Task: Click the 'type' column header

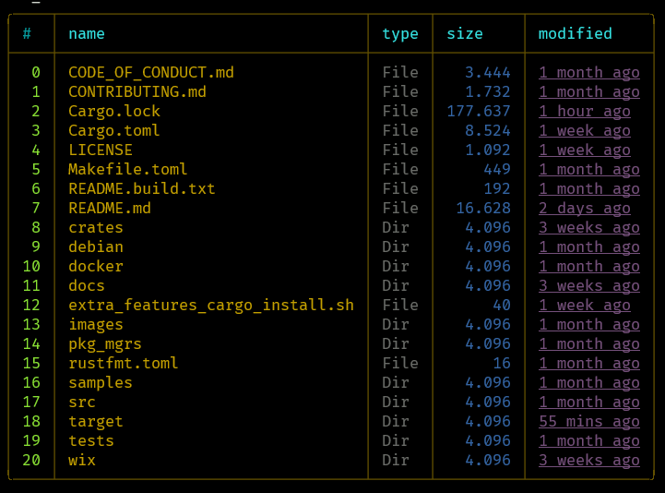Action: pyautogui.click(x=400, y=34)
